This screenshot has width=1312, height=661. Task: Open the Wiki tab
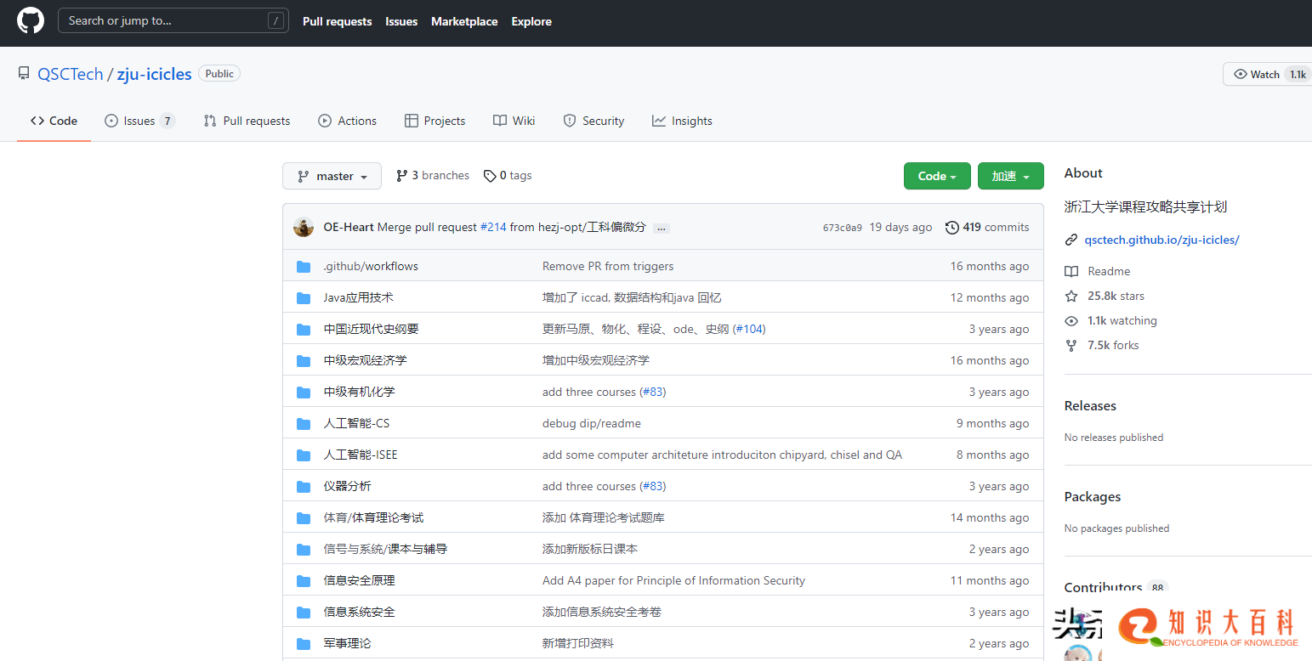(x=514, y=121)
